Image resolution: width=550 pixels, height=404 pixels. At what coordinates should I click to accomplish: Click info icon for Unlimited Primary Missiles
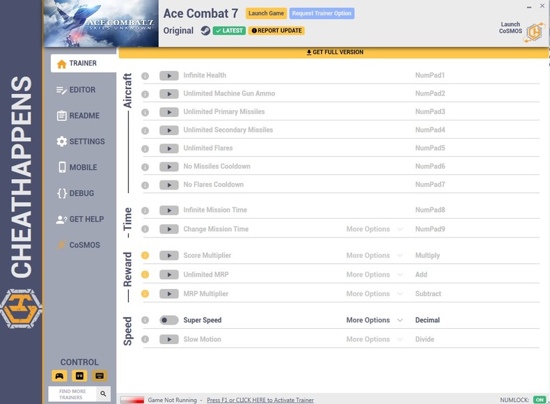point(145,112)
